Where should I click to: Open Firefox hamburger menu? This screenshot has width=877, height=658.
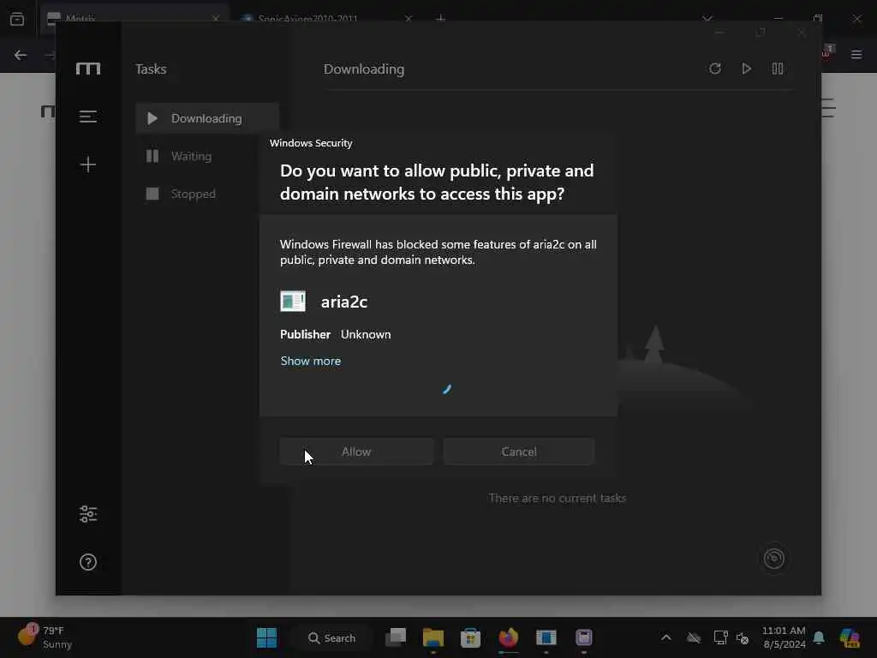[x=856, y=55]
